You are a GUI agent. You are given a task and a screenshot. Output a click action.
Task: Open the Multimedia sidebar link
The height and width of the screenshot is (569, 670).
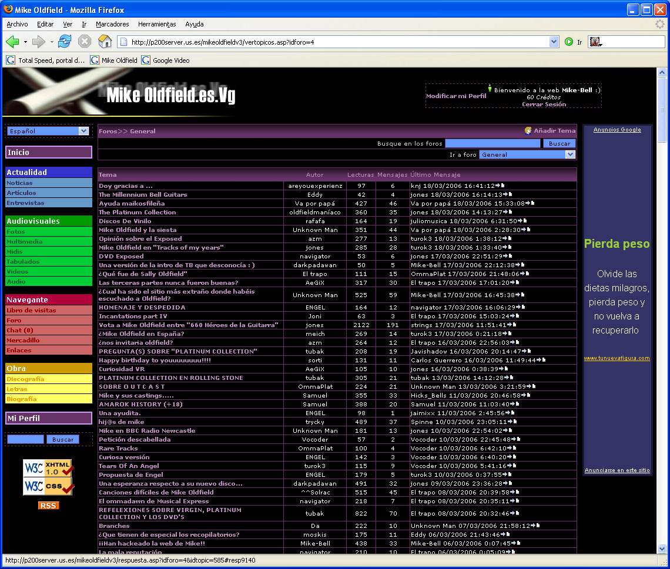pyautogui.click(x=49, y=241)
